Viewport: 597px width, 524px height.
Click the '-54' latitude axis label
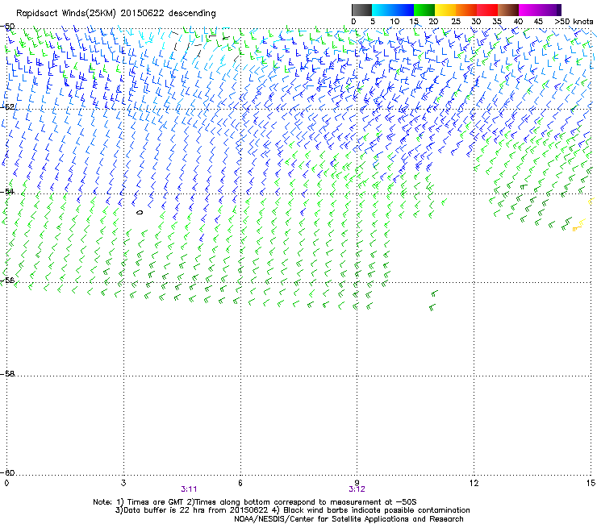(x=7, y=191)
